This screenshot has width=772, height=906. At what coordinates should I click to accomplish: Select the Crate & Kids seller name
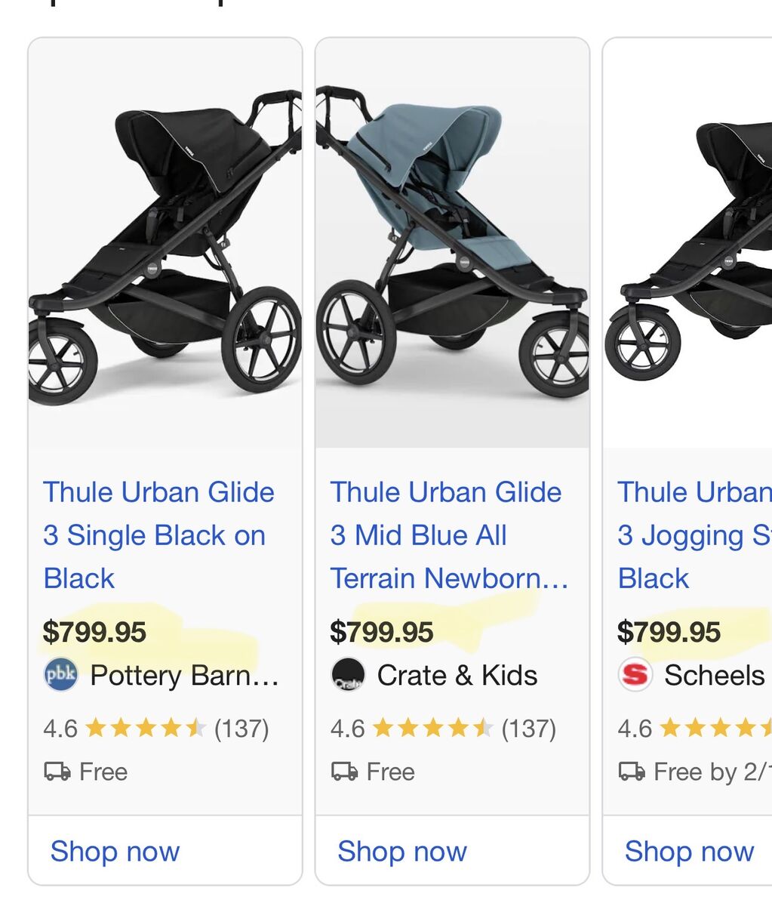[457, 675]
